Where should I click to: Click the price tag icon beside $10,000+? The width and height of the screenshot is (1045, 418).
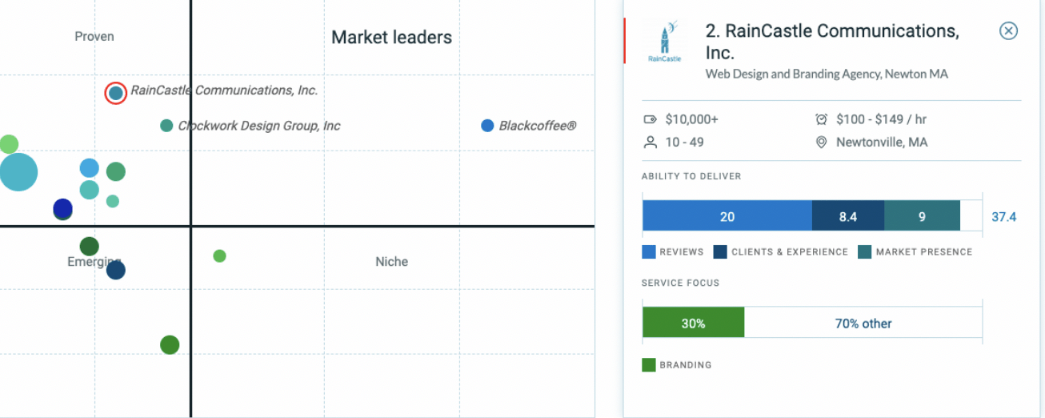tap(650, 119)
